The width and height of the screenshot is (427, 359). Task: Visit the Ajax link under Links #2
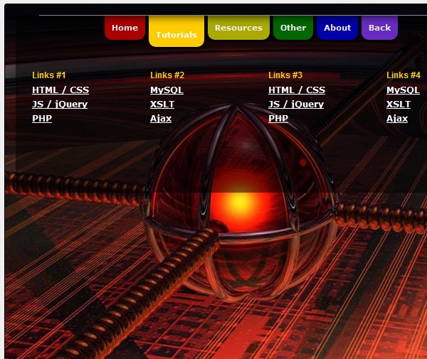[161, 119]
